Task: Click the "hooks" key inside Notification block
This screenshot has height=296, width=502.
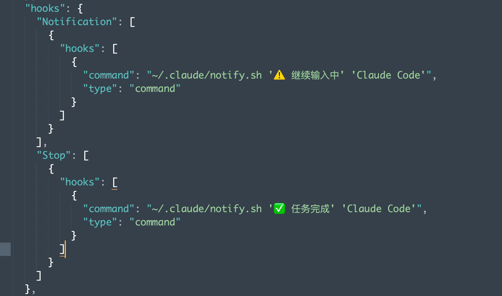Action: pyautogui.click(x=80, y=48)
